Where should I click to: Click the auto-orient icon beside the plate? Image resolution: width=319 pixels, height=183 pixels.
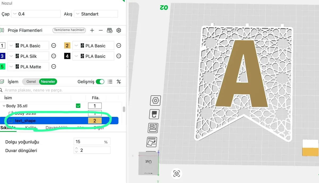152,142
